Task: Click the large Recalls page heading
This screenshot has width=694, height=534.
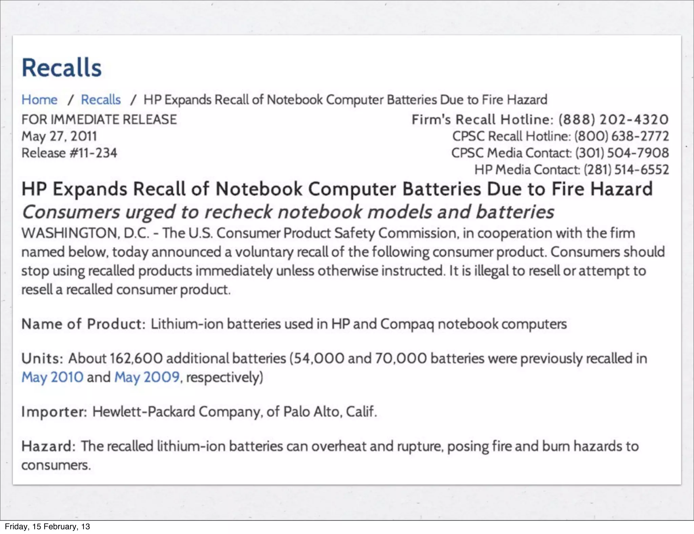Action: [x=61, y=67]
